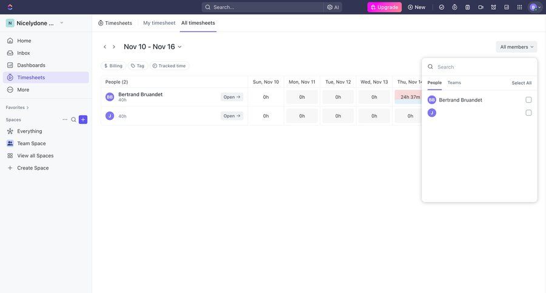Click the Upgrade button
Viewport: 546px width, 293px height.
385,7
